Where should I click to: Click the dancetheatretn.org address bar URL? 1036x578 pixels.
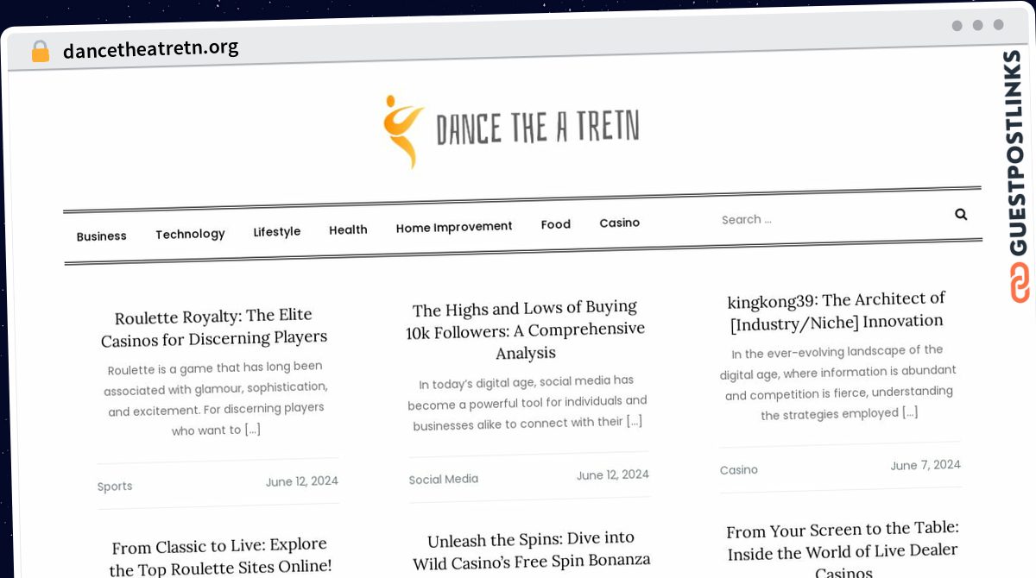point(150,49)
